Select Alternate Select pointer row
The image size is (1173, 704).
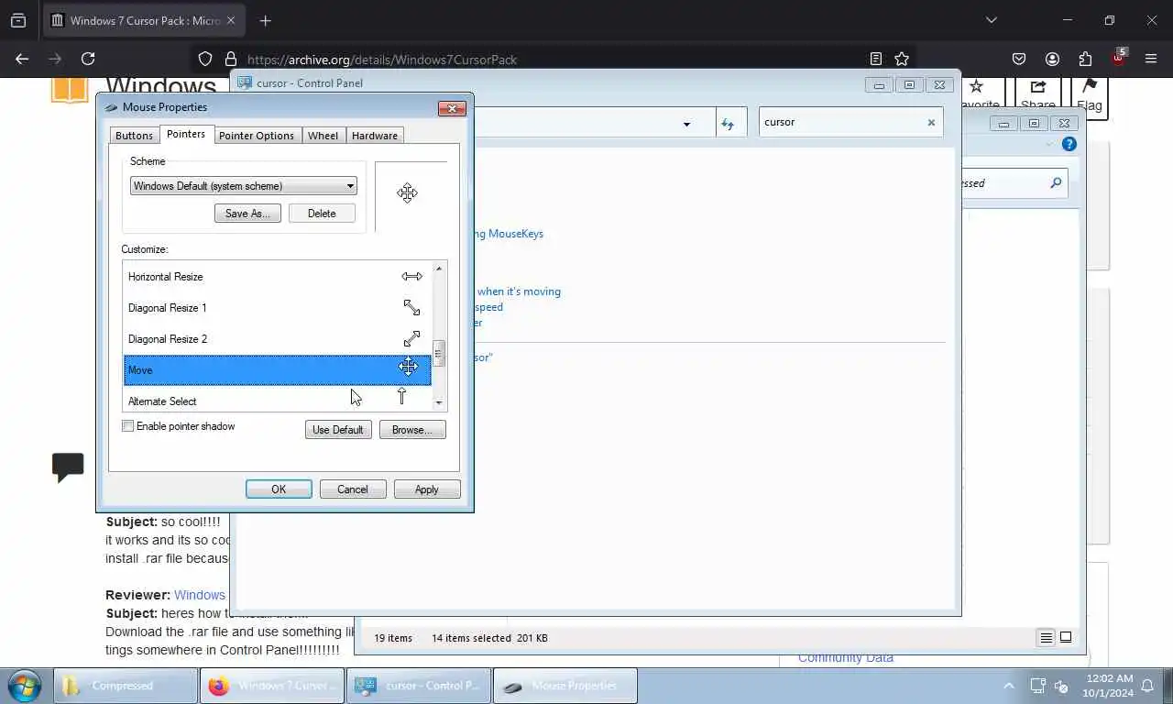click(x=277, y=400)
